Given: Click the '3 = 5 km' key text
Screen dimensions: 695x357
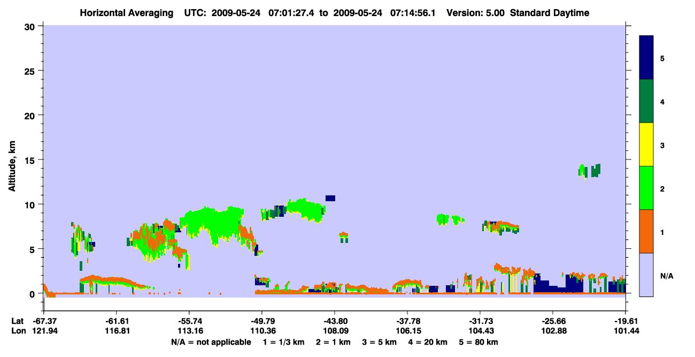Looking at the screenshot, I should tap(379, 342).
